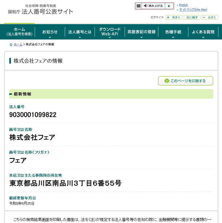Screen dimensions: 222x223
Task: Click the home icon in breadcrumb
Action: 11,44
